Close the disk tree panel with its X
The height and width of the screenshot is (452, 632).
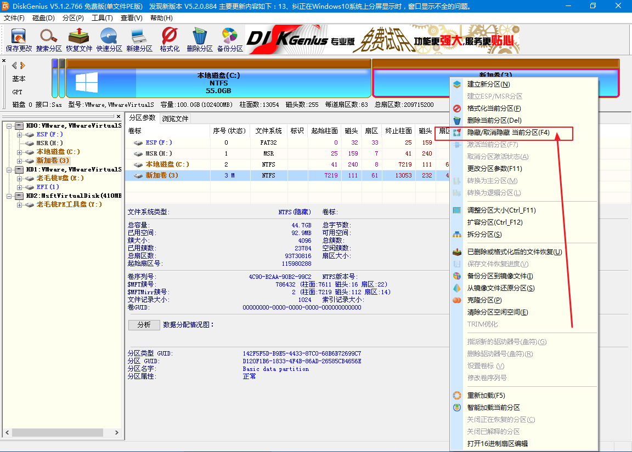pyautogui.click(x=119, y=116)
